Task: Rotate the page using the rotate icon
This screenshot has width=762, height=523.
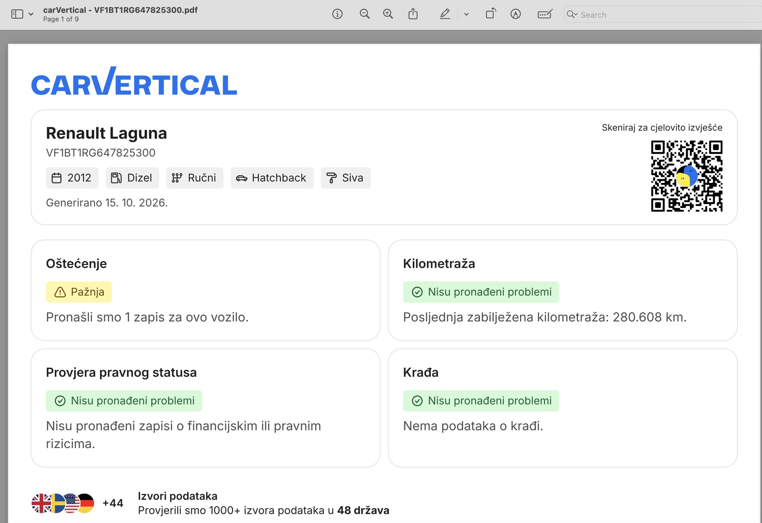Action: (x=491, y=14)
